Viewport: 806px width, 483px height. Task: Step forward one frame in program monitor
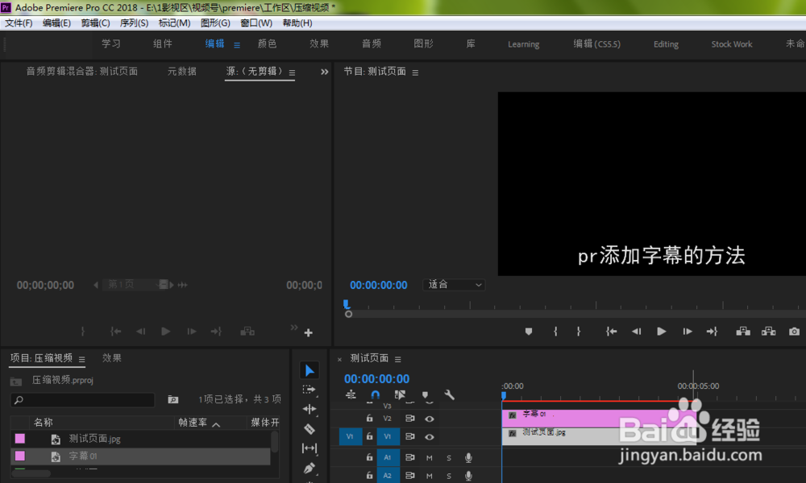pos(687,332)
